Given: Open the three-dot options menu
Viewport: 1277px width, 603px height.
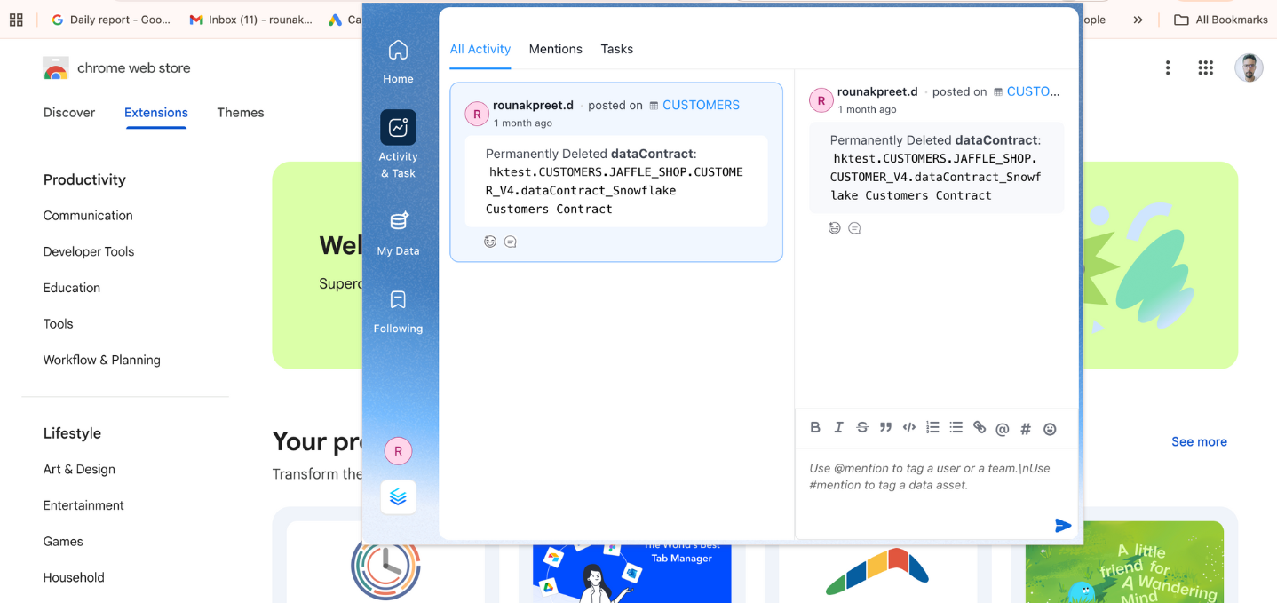Looking at the screenshot, I should pos(1167,67).
